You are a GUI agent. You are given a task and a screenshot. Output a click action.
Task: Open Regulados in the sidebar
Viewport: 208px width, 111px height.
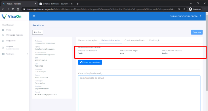click(x=11, y=41)
